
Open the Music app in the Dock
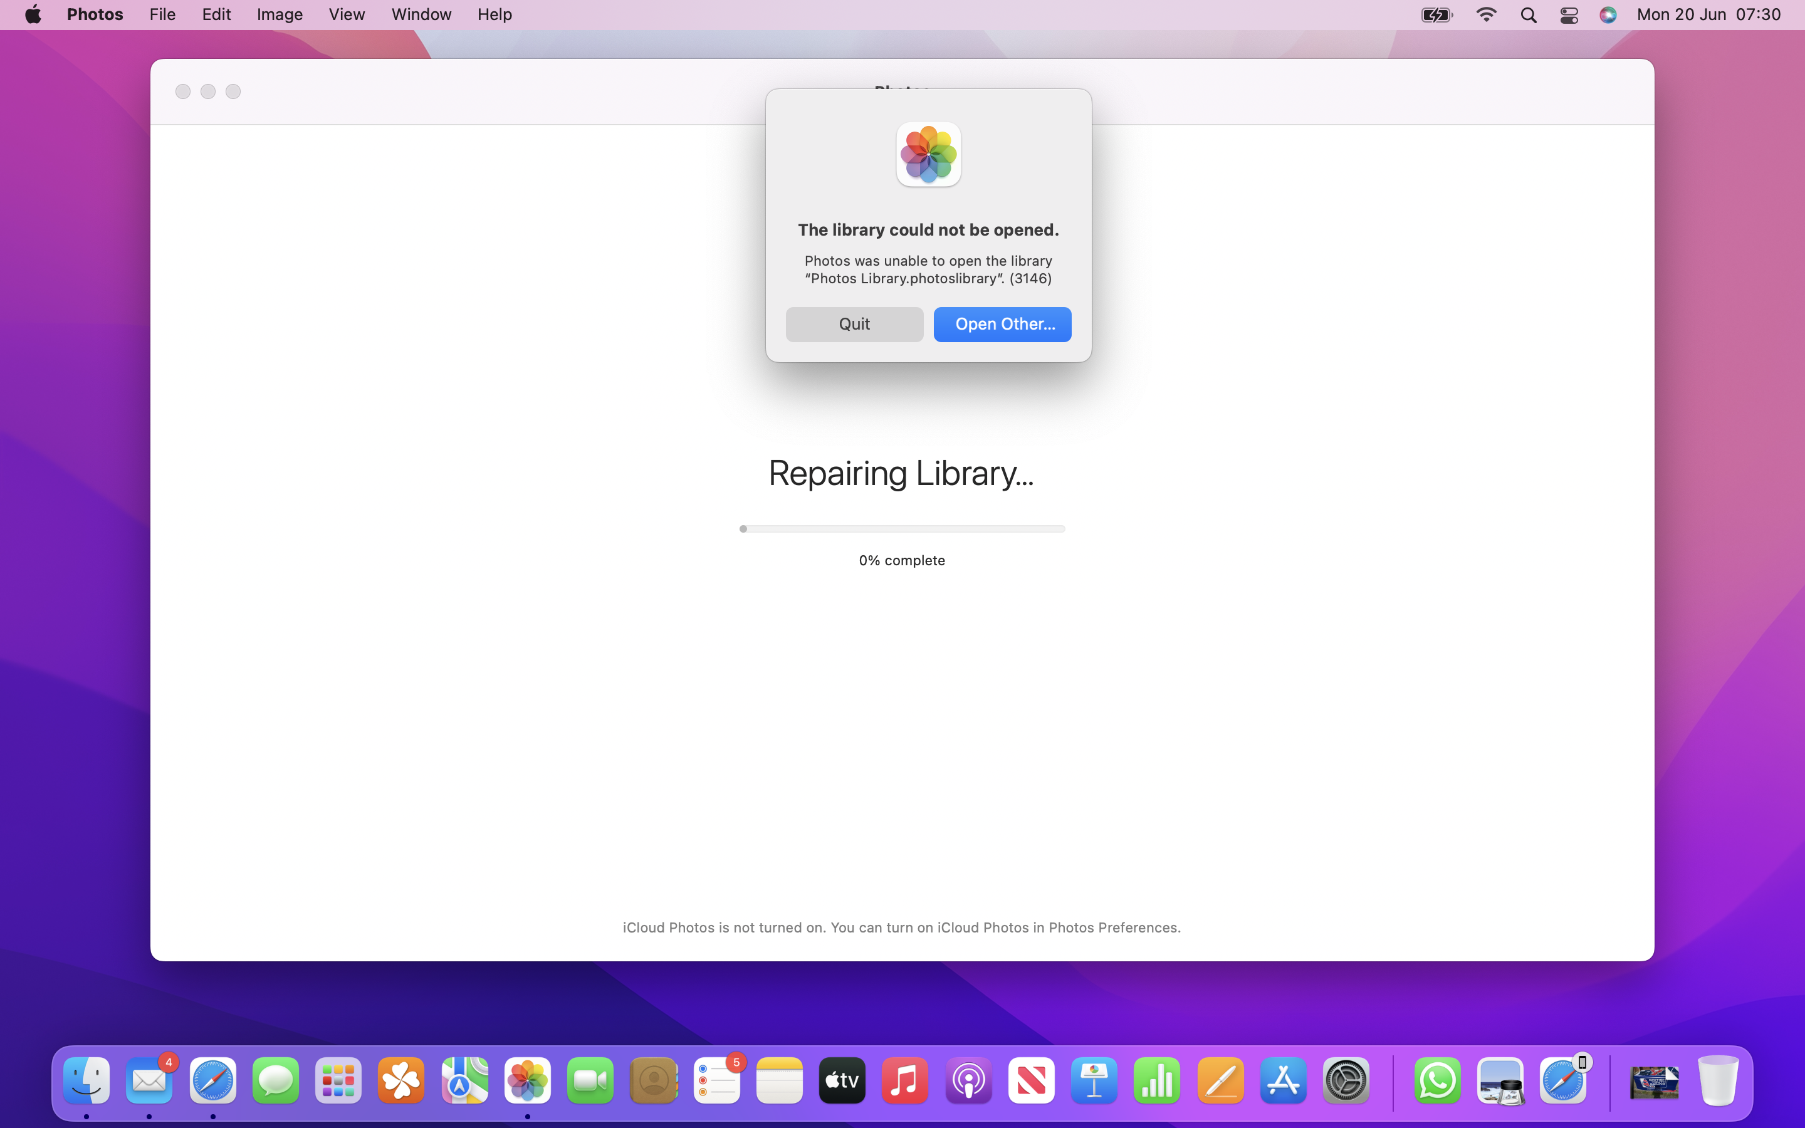pyautogui.click(x=905, y=1080)
